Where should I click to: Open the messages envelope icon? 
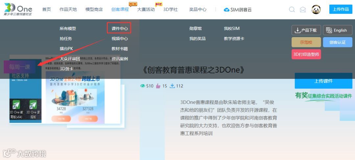coord(303,10)
